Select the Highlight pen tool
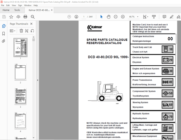This screenshot has width=181, height=140. [x=172, y=17]
